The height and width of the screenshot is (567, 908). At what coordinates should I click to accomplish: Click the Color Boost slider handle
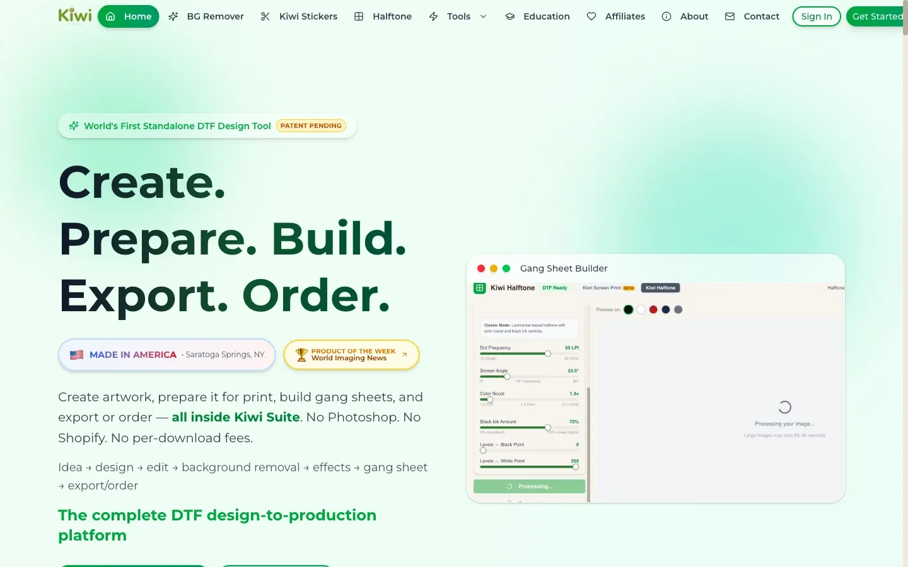pos(490,399)
